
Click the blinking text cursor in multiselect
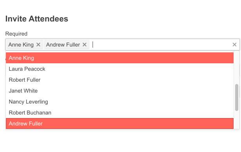[93, 45]
